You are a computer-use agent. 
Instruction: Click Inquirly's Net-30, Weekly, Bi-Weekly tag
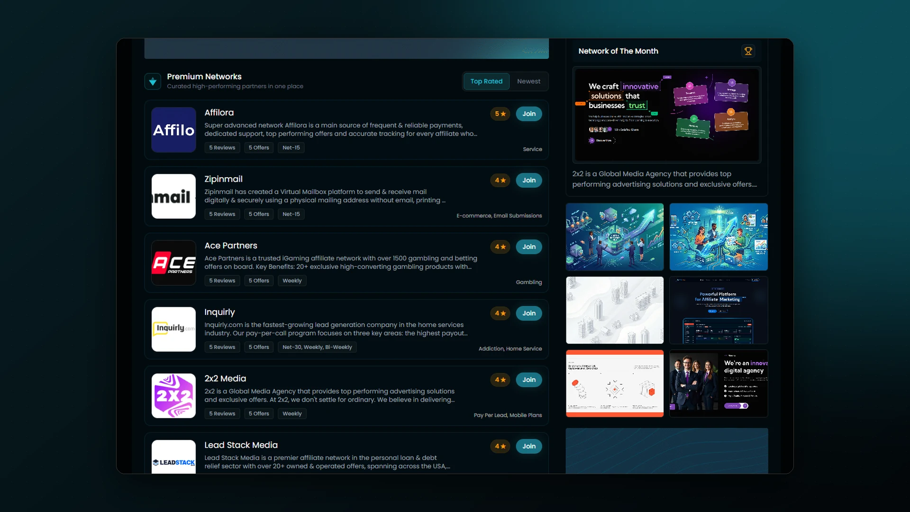317,347
